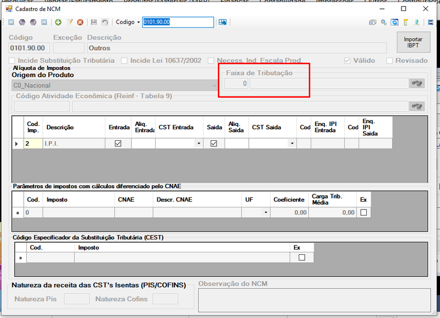
Task: Undo changes with the curved arrow icon
Action: pyautogui.click(x=105, y=22)
